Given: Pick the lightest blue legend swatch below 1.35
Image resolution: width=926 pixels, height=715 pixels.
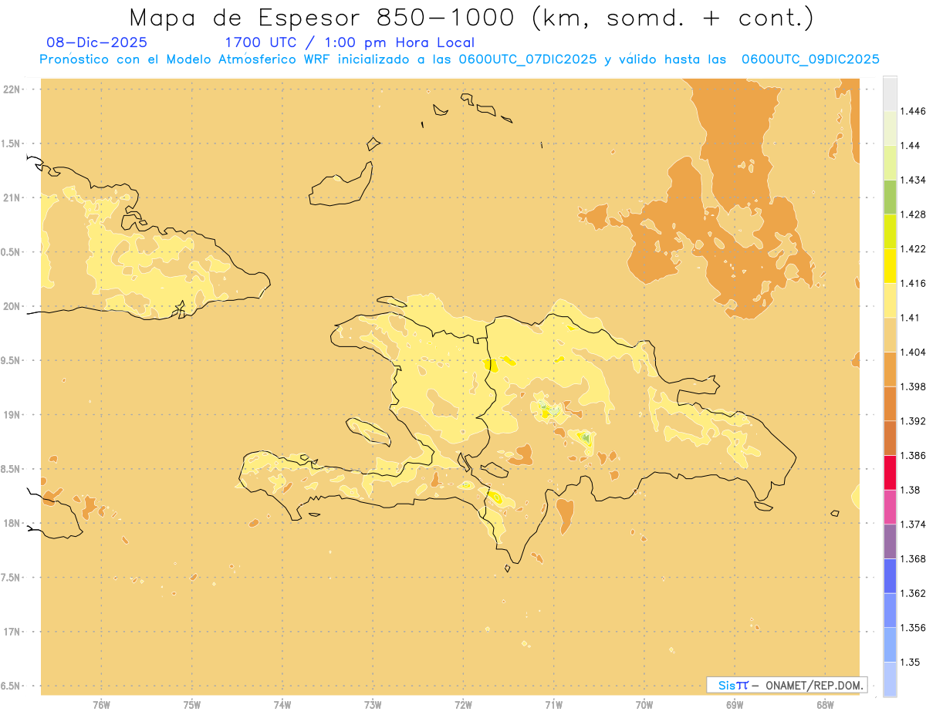Looking at the screenshot, I should [x=890, y=679].
